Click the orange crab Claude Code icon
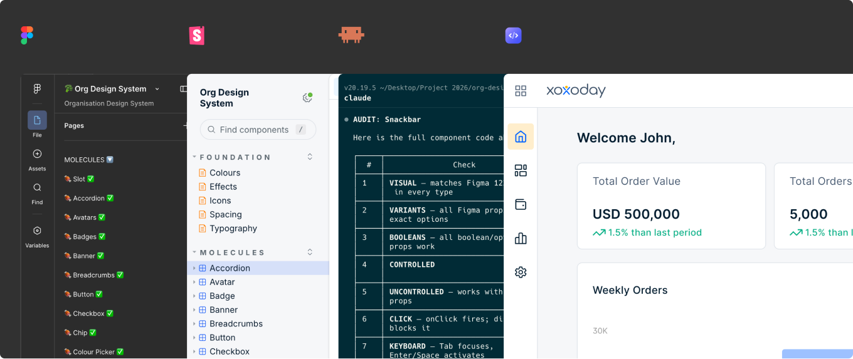 click(x=351, y=35)
